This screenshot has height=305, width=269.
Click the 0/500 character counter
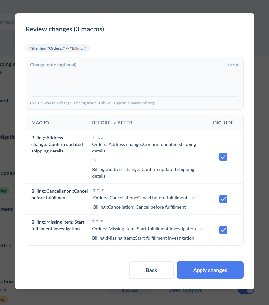tap(234, 65)
